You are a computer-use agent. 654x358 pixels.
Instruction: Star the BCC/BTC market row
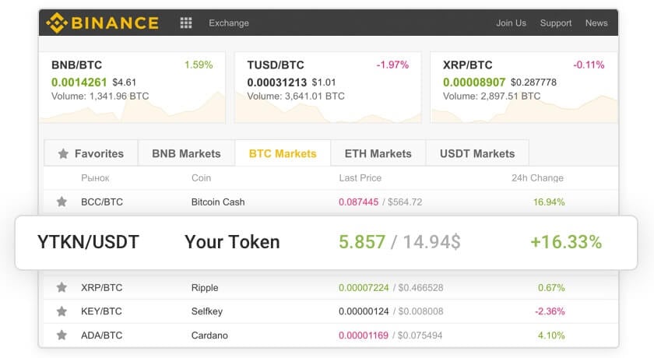coord(62,202)
